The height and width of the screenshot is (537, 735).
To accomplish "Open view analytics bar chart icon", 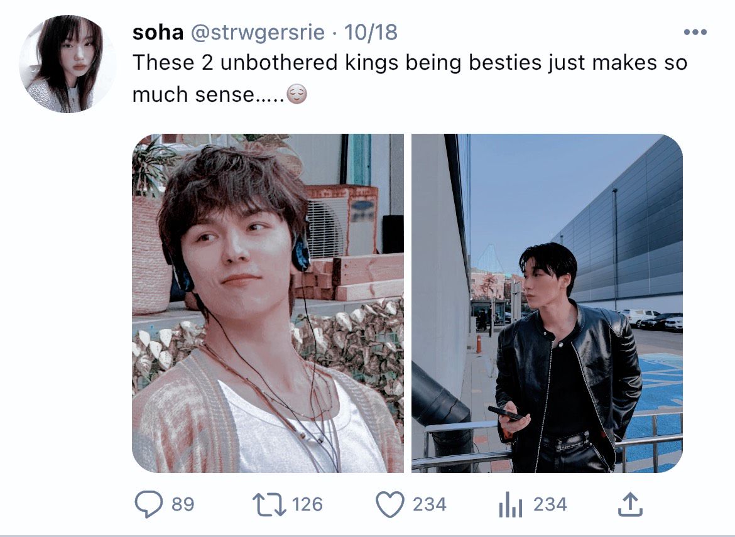I will (511, 505).
